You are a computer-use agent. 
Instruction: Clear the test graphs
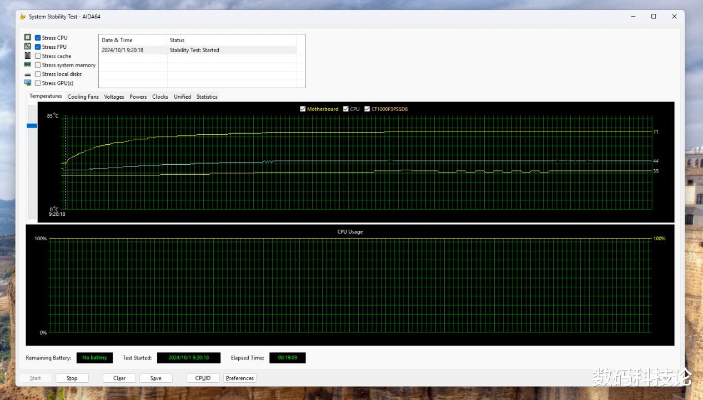(x=119, y=378)
